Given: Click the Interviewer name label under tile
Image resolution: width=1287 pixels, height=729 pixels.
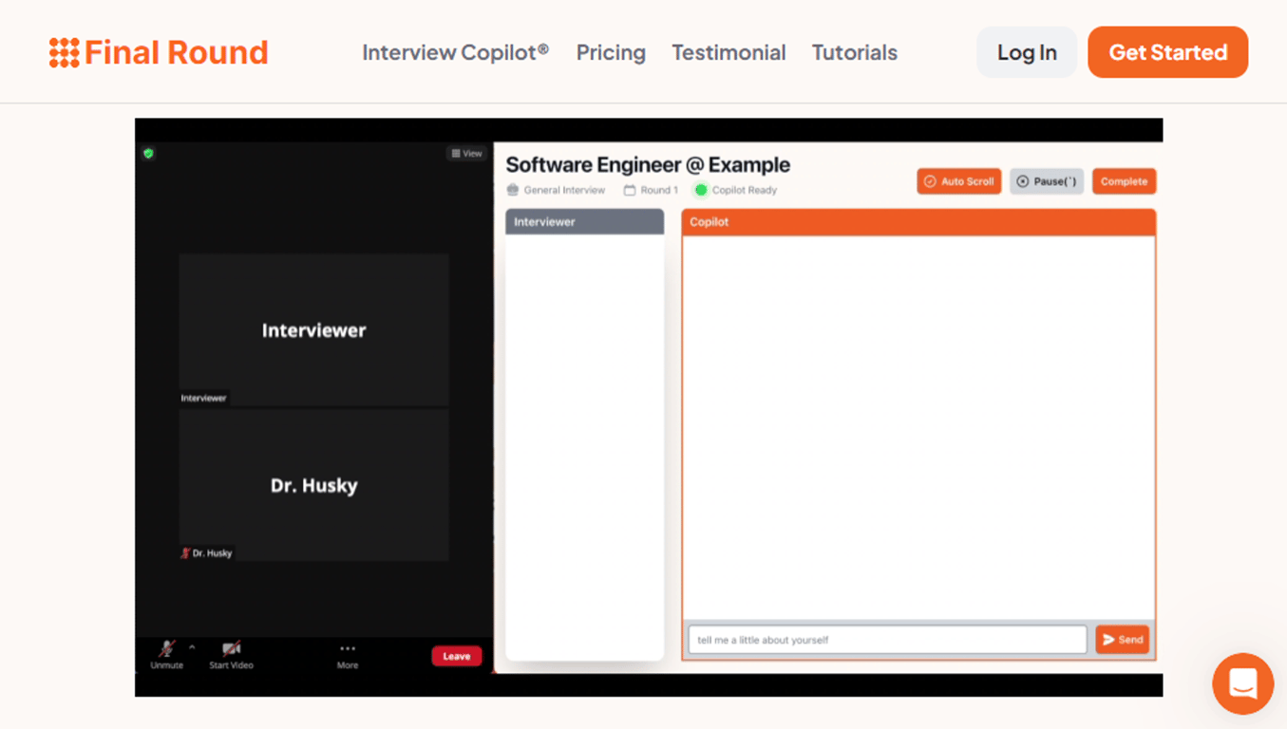Looking at the screenshot, I should [203, 398].
